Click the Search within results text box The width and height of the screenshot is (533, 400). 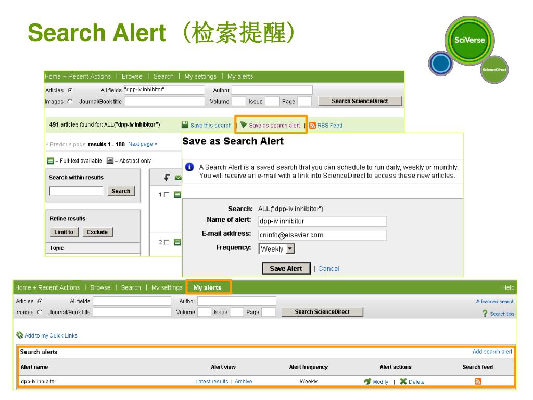click(76, 191)
